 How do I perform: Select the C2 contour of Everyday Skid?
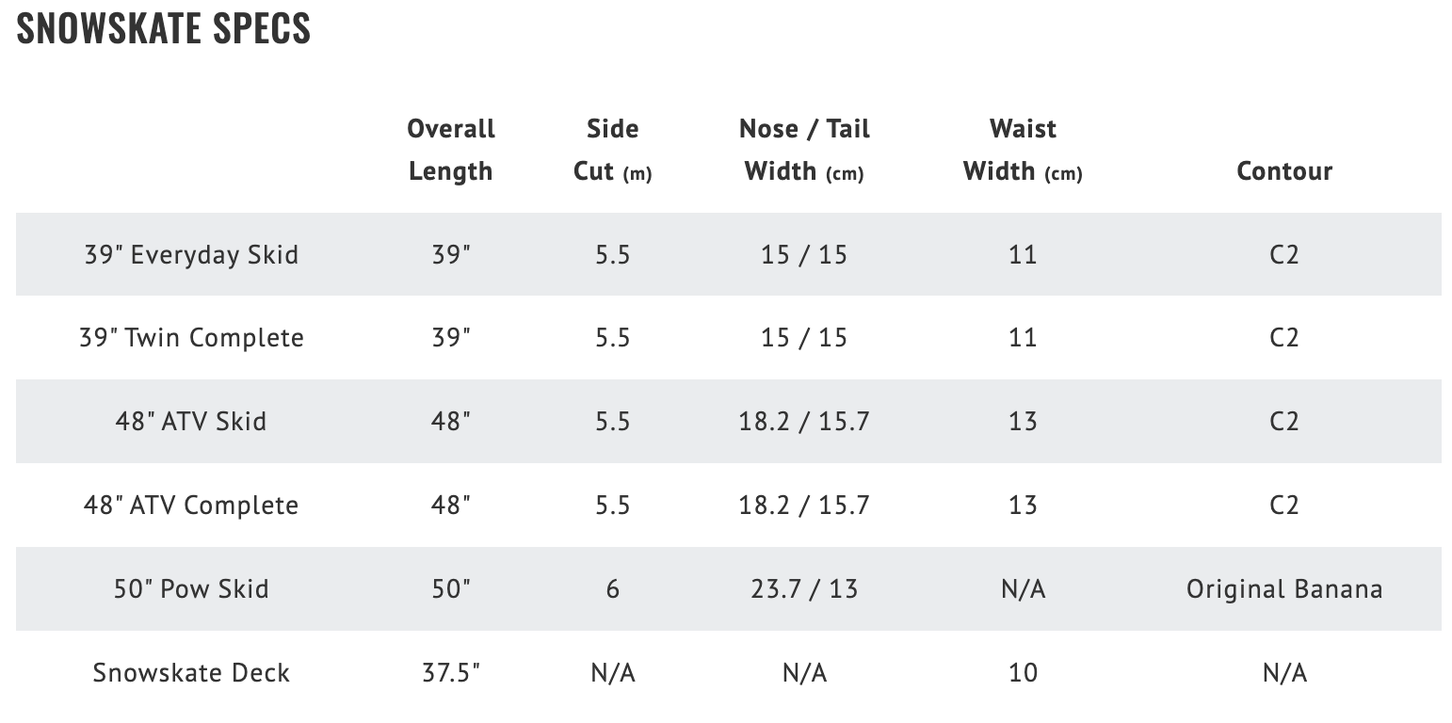[1284, 254]
